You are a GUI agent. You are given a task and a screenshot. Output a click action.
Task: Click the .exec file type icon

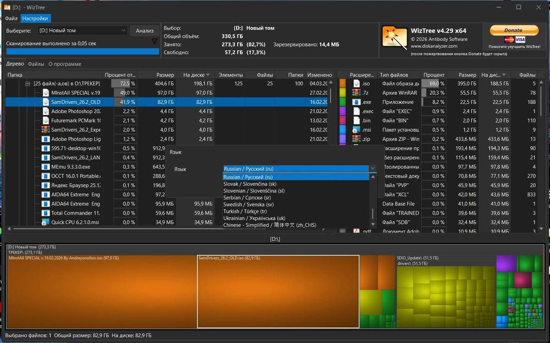pos(357,111)
